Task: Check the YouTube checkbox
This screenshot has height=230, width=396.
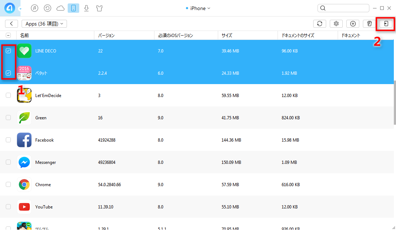Action: click(8, 207)
